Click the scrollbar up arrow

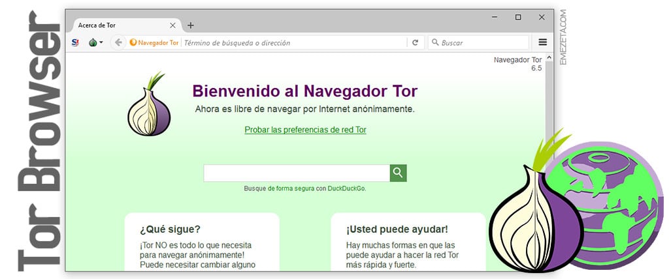coord(549,57)
